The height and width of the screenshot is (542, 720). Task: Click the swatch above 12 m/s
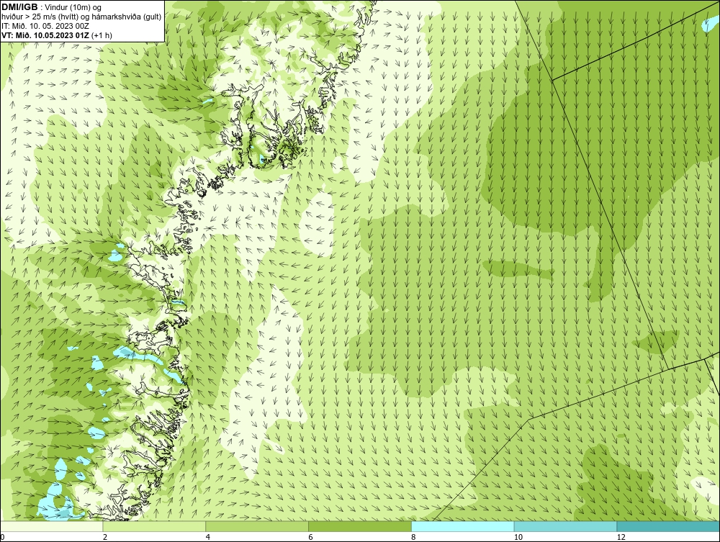tap(668, 526)
